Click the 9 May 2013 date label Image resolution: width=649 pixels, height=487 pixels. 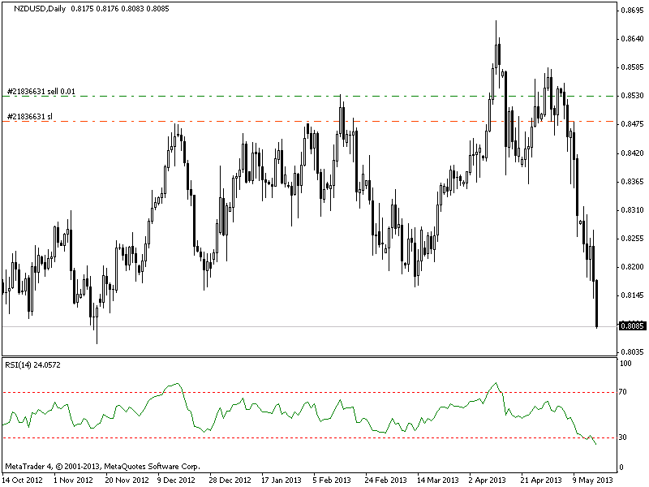click(x=593, y=480)
